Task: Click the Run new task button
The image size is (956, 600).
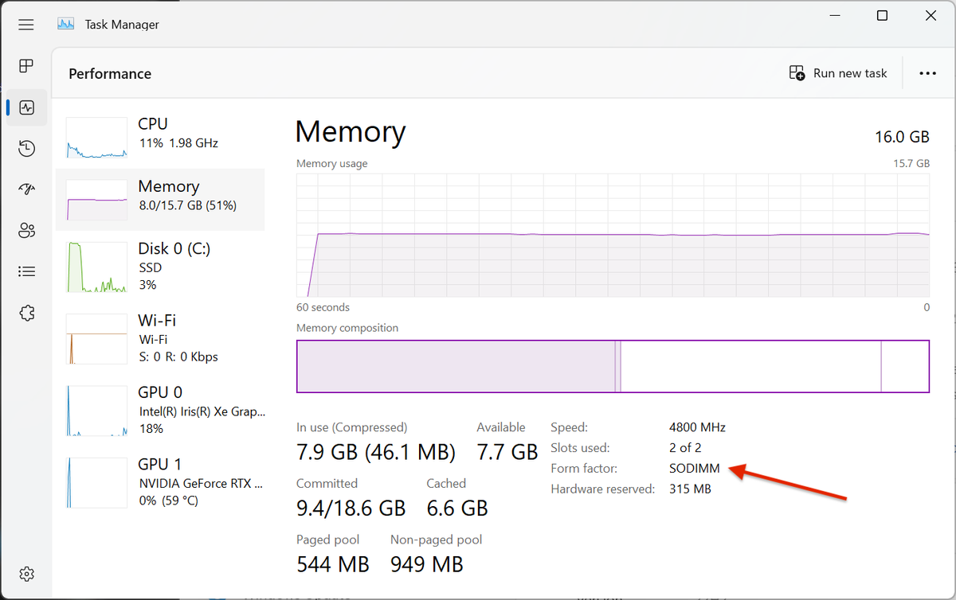Action: tap(838, 73)
